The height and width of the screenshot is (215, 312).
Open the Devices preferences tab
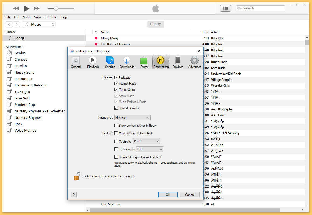point(178,62)
